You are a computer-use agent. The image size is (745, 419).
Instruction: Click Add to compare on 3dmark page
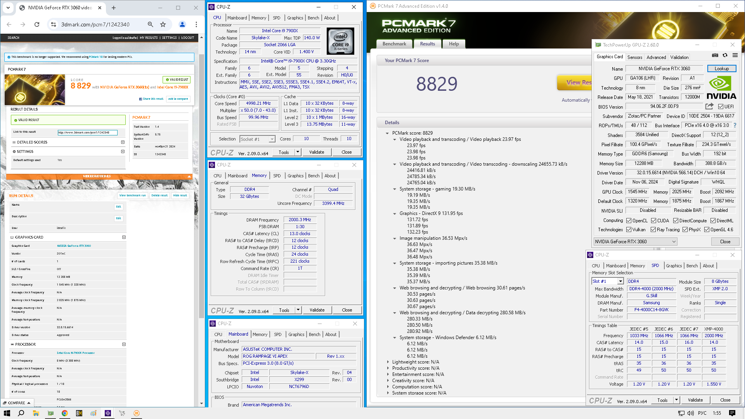point(178,99)
